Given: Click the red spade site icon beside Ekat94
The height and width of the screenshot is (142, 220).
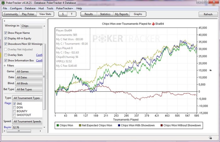Looking at the screenshot, I should click(153, 24).
